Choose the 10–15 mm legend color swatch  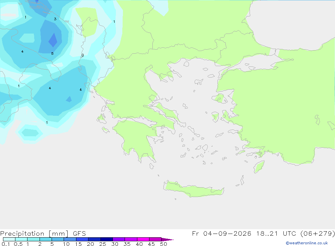(70, 239)
